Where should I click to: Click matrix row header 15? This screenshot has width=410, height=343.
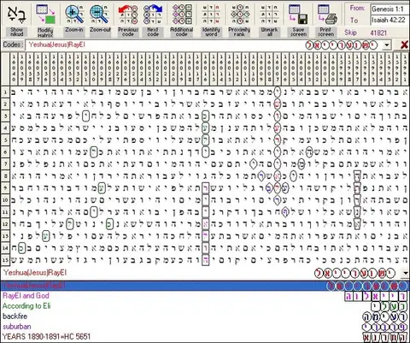(5, 260)
